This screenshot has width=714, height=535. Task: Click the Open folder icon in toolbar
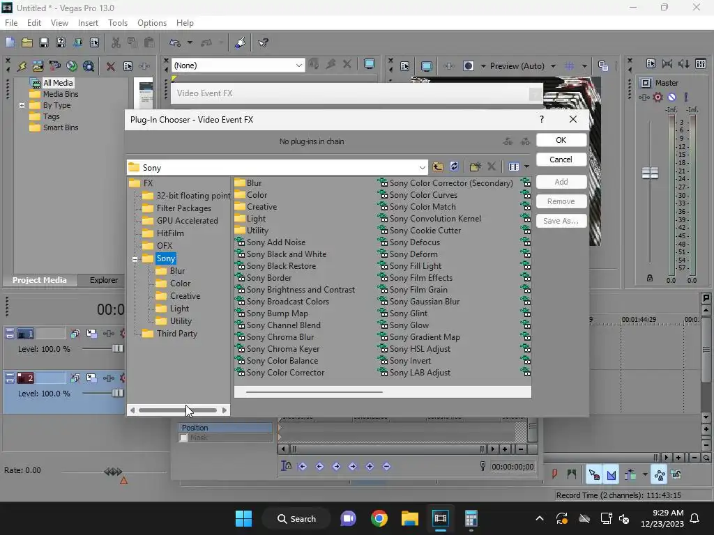pyautogui.click(x=27, y=42)
